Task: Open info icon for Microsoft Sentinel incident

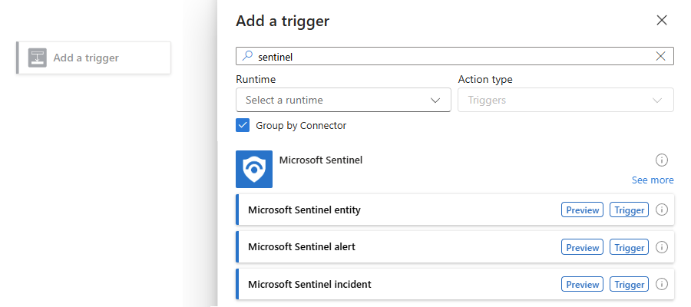Action: [662, 284]
